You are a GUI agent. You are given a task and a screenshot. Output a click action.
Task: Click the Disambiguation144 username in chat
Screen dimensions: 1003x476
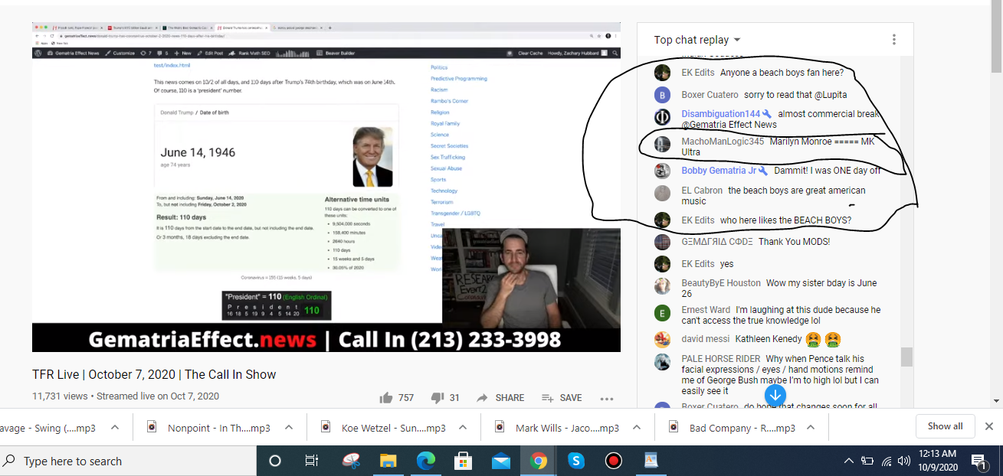720,114
